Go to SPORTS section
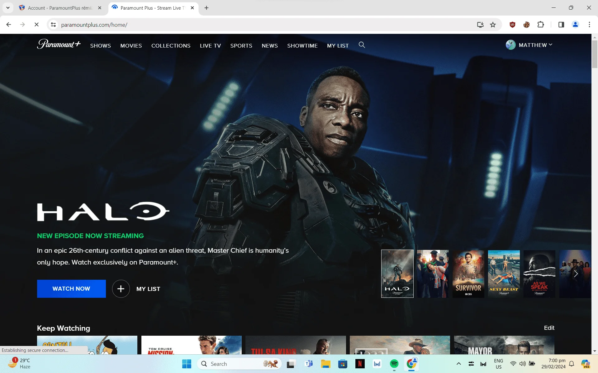598x373 pixels. click(241, 46)
